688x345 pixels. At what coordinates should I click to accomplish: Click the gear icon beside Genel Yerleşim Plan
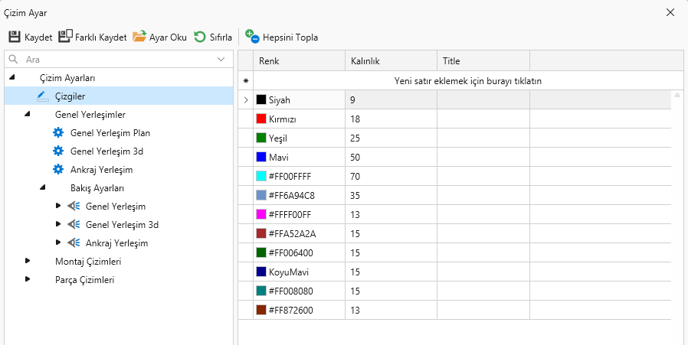pos(58,133)
